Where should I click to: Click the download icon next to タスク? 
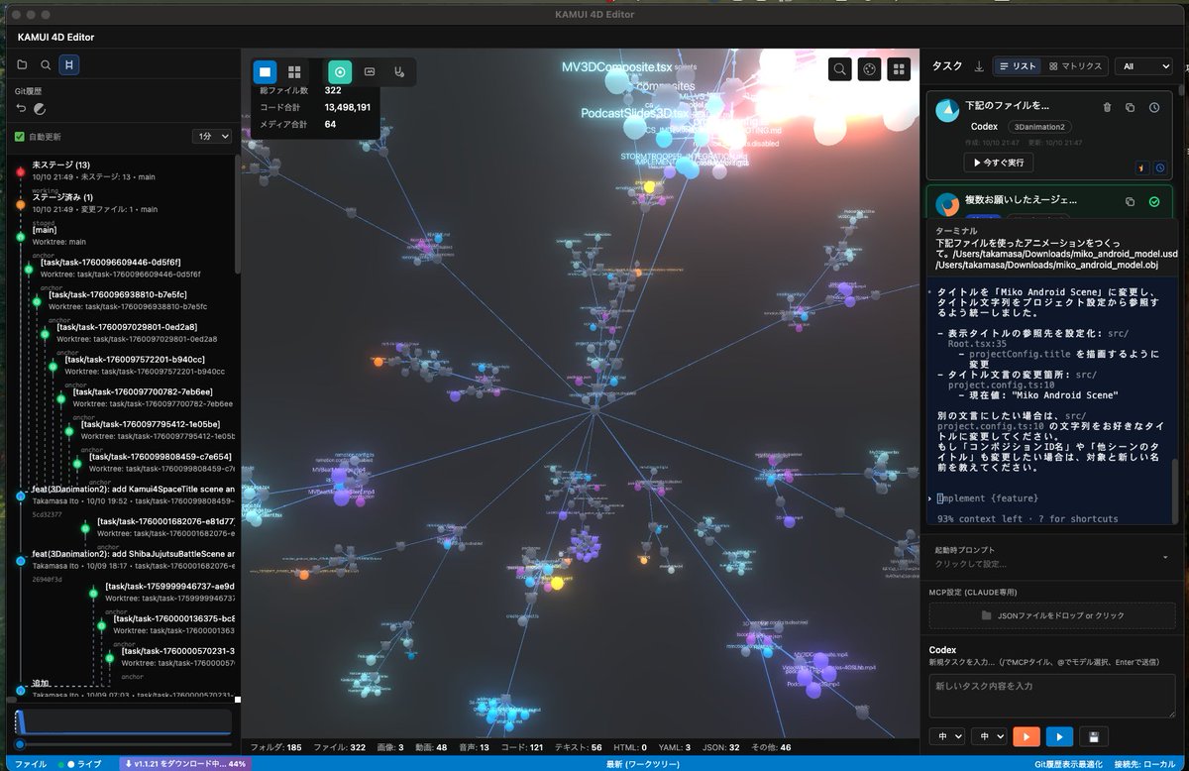click(x=979, y=66)
